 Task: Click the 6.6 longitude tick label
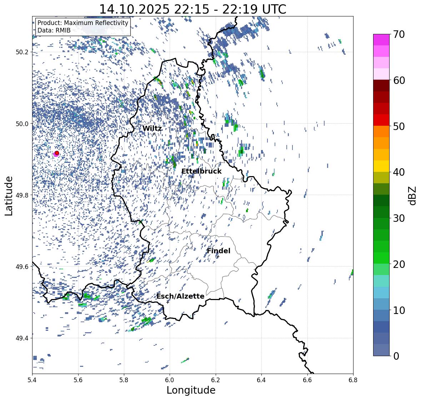click(x=307, y=380)
